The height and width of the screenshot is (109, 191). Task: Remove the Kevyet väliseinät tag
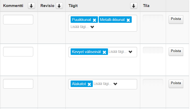click(x=104, y=52)
